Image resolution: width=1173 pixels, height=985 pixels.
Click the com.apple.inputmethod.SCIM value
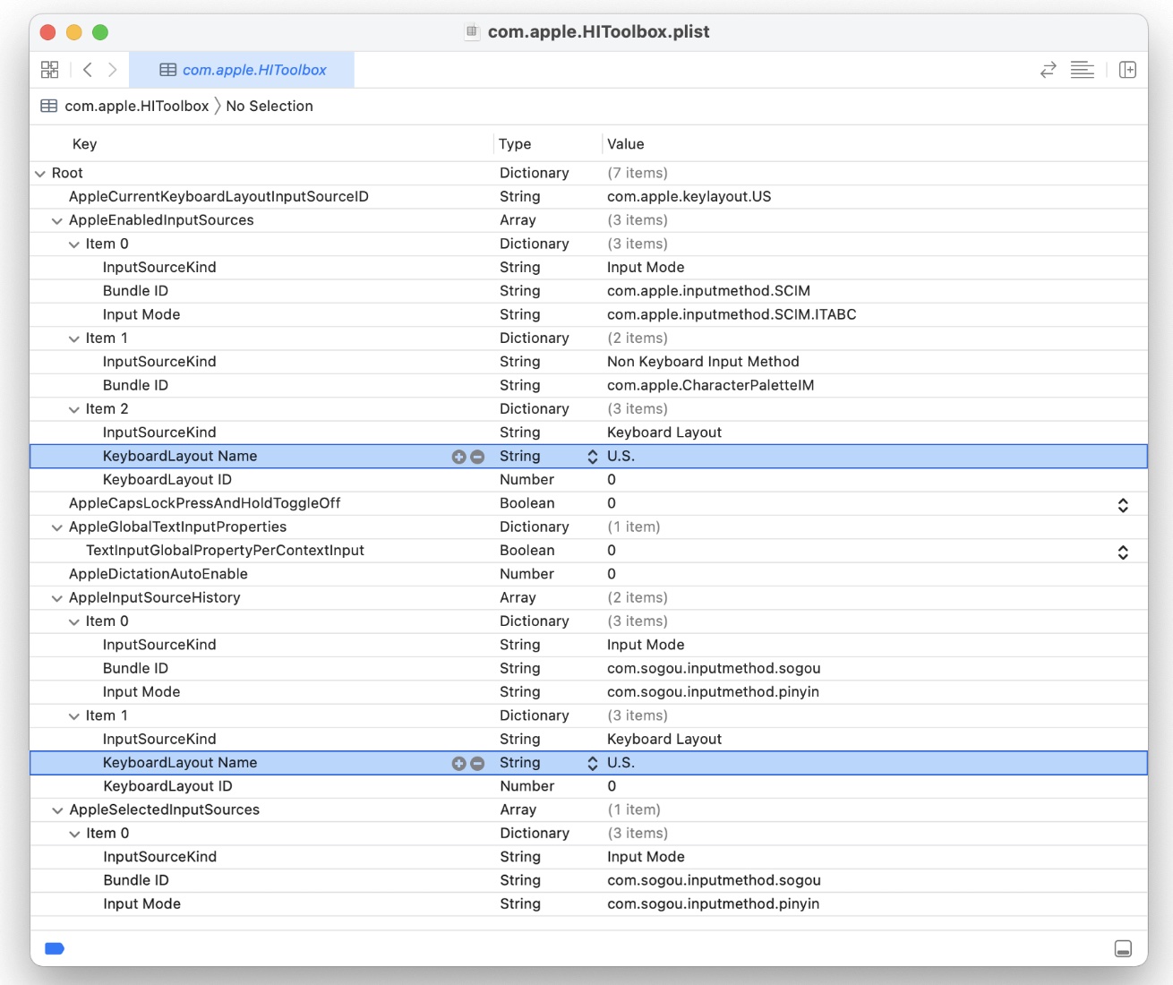[x=708, y=291]
